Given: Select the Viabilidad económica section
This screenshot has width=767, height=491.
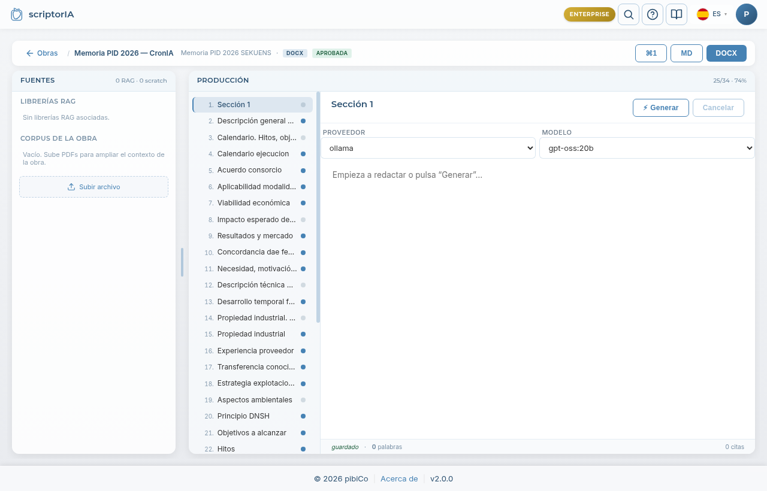Looking at the screenshot, I should (252, 203).
